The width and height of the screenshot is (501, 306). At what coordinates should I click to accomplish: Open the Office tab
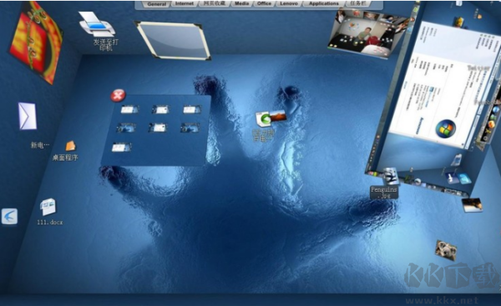pyautogui.click(x=264, y=3)
